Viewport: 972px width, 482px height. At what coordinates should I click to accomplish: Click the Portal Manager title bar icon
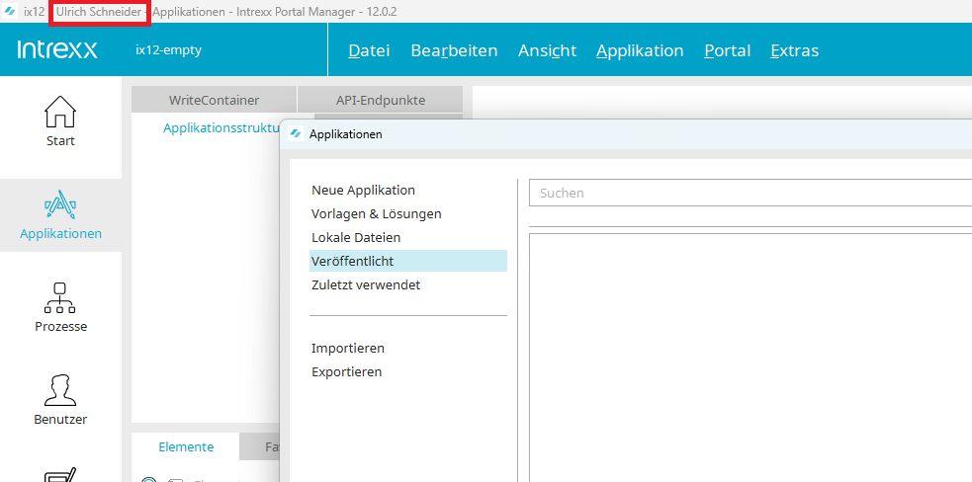click(x=10, y=11)
